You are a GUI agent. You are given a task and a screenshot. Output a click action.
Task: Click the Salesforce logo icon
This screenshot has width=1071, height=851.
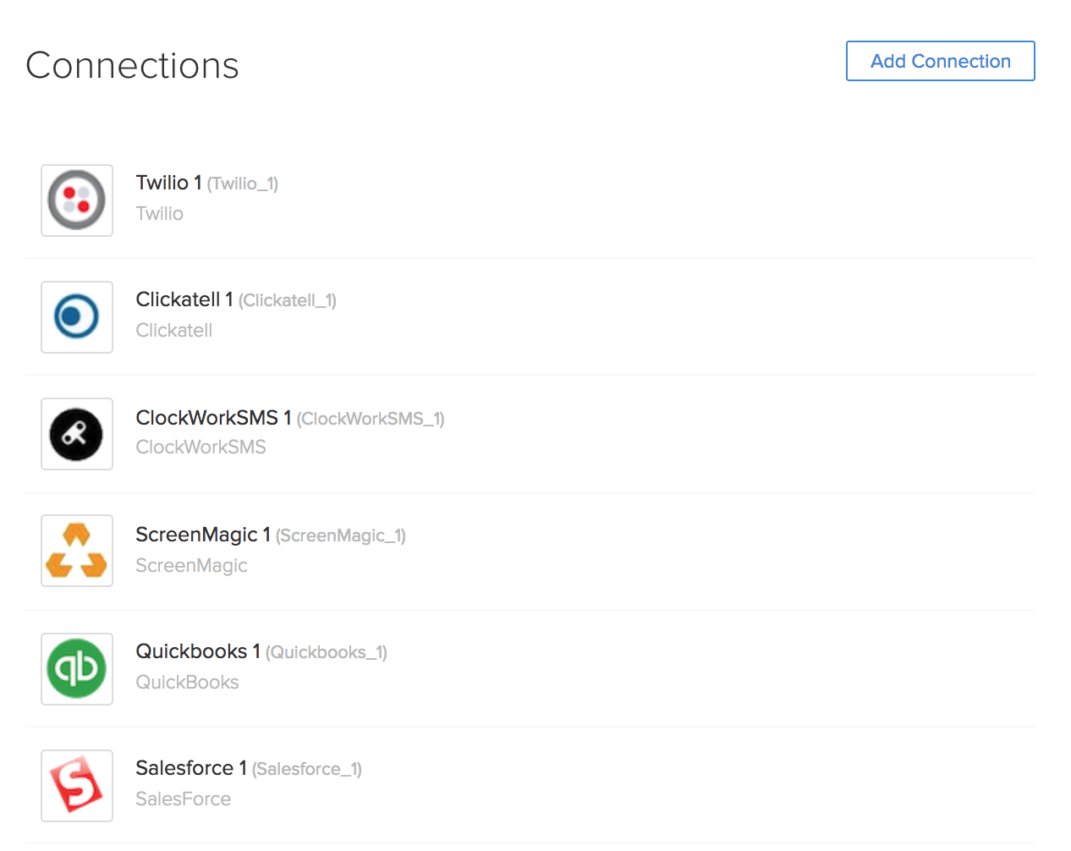77,785
